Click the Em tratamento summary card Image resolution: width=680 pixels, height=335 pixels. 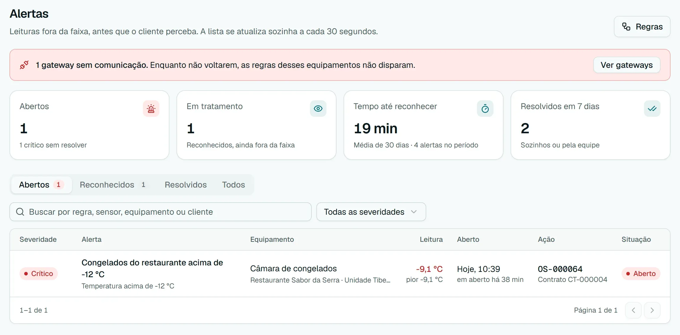coord(256,125)
